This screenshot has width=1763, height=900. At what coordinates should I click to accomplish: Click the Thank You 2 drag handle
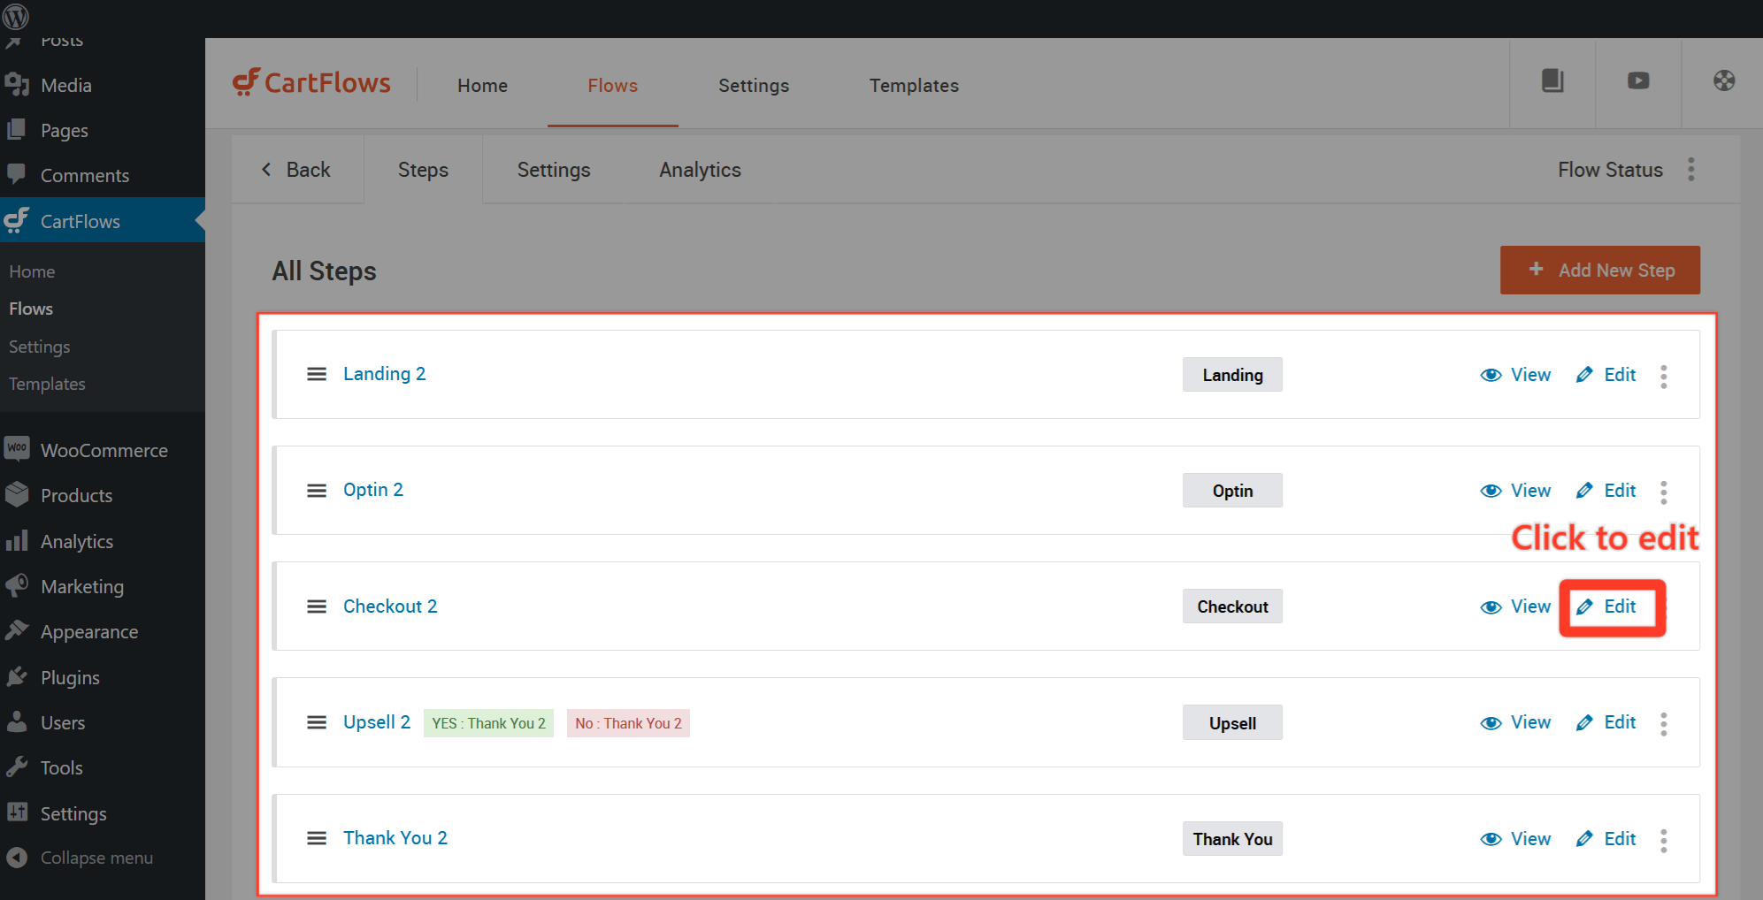(317, 838)
